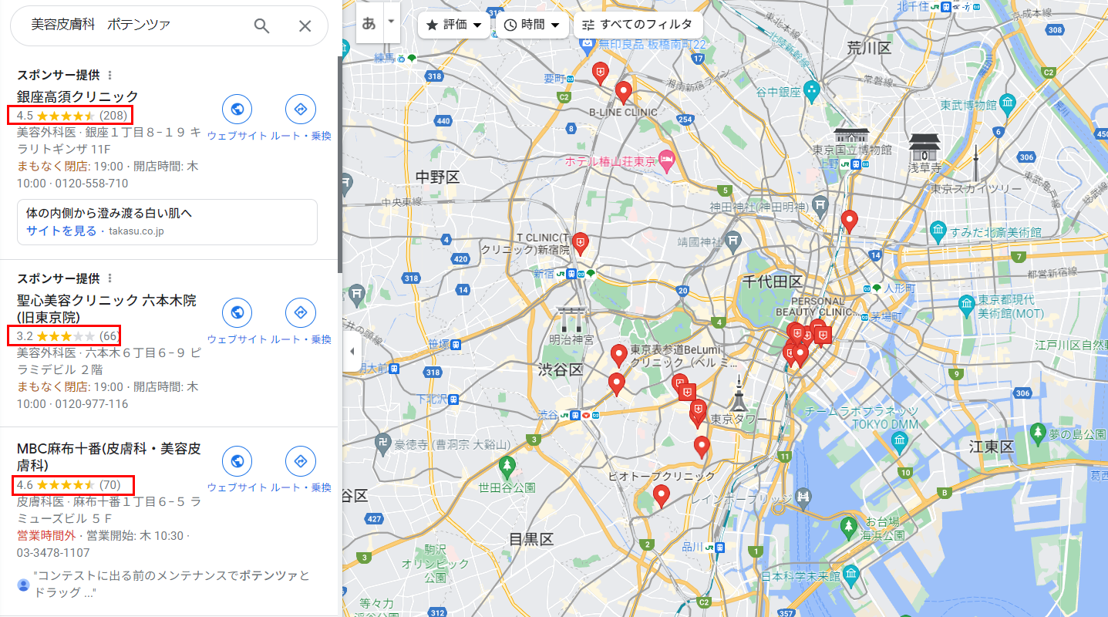Select the MBC麻布十番 listing title

click(109, 457)
